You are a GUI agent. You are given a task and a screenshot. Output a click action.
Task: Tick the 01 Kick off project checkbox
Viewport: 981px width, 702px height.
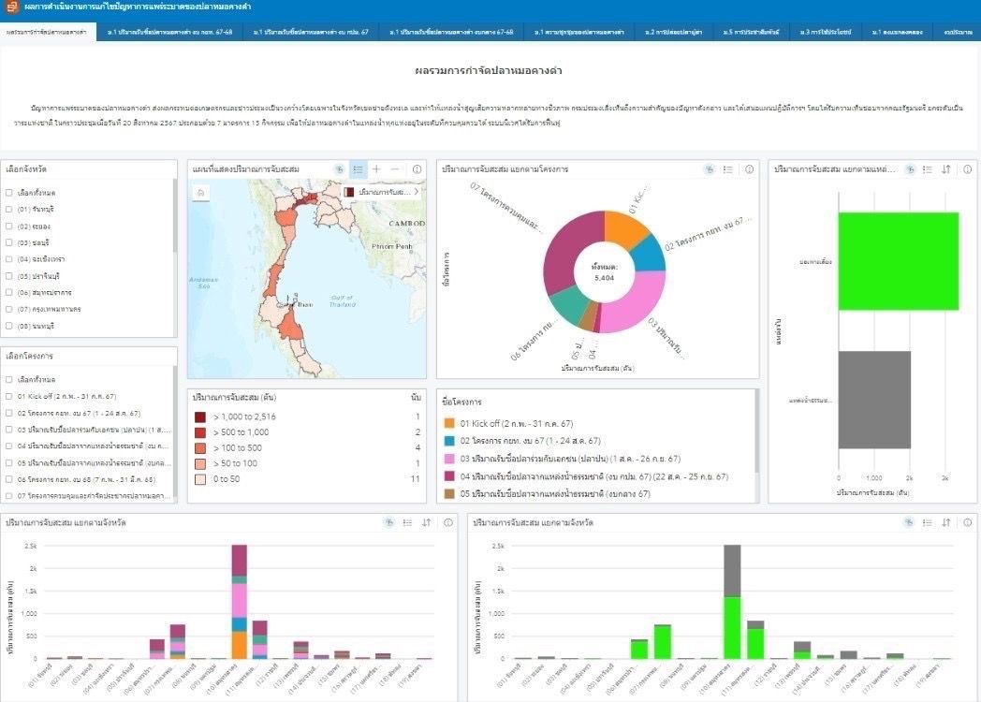8,396
